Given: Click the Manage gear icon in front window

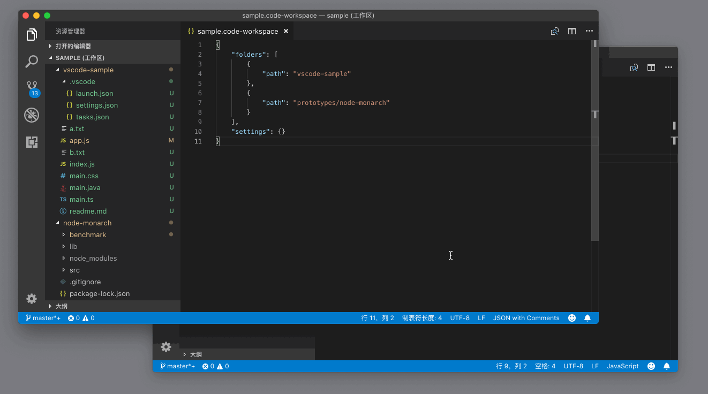Looking at the screenshot, I should (x=32, y=299).
